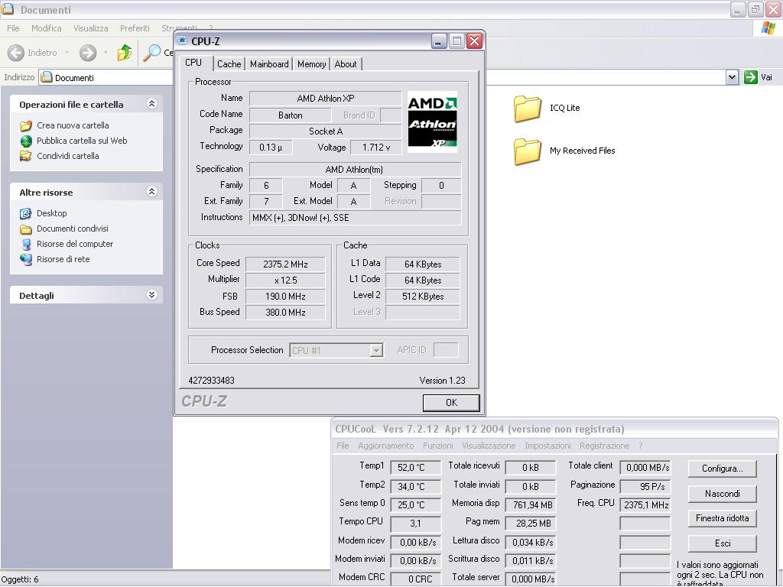Select the CPU tab in CPU-Z
Image resolution: width=783 pixels, height=587 pixels.
tap(193, 63)
